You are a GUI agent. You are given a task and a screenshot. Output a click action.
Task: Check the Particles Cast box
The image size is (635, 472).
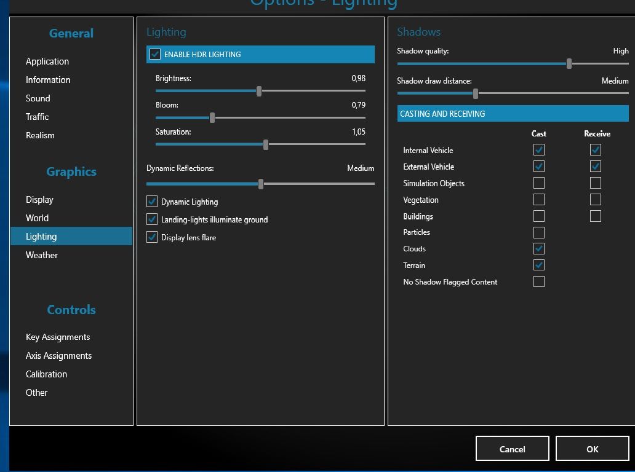538,232
